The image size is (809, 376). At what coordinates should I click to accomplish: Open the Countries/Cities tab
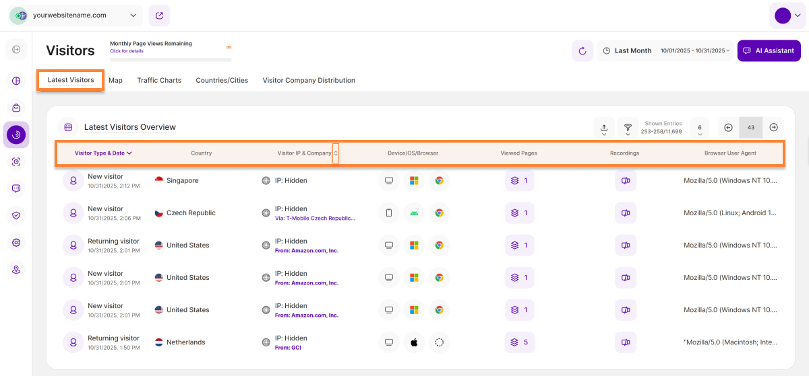(222, 81)
